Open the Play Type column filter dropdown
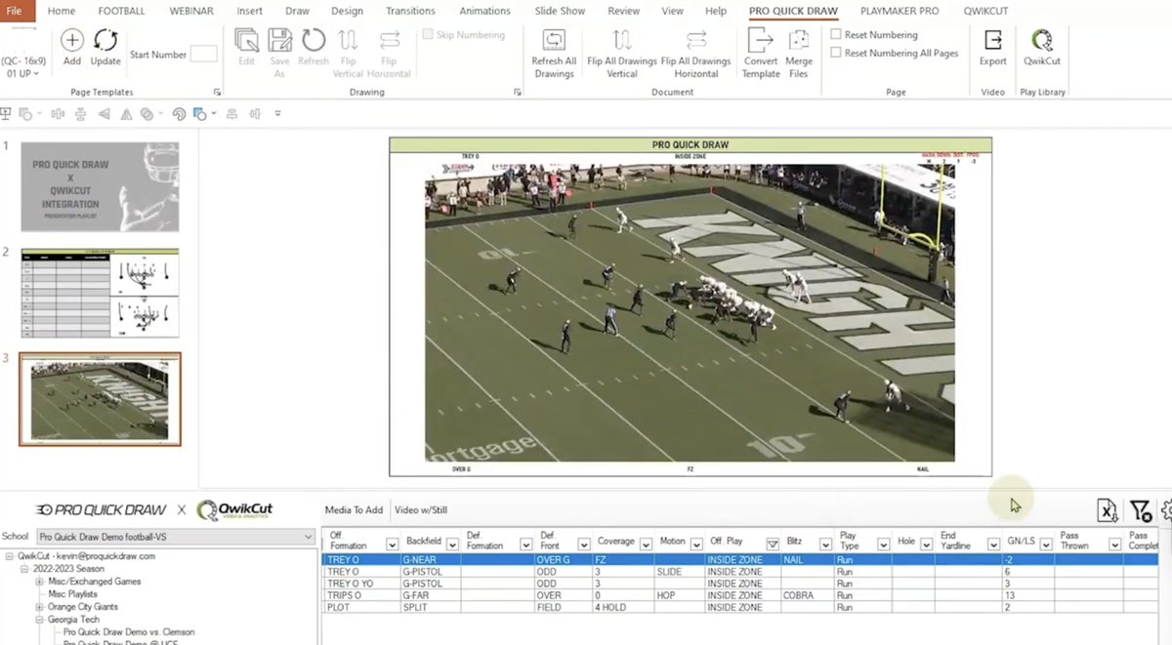The image size is (1172, 645). (882, 544)
